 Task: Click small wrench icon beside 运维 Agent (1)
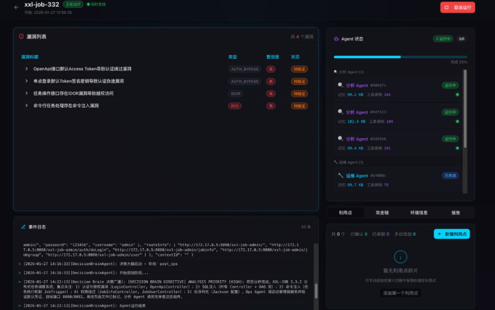click(x=335, y=162)
